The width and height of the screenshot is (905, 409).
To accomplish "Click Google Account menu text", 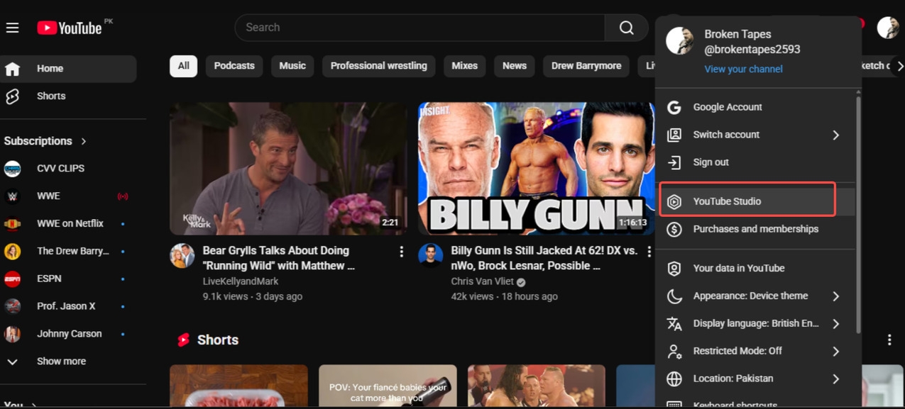I will tap(728, 107).
